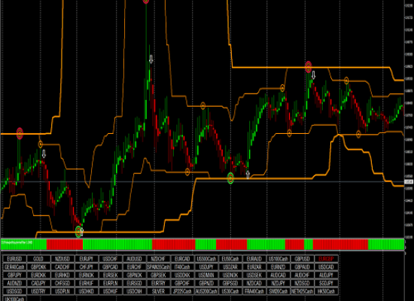Image resolution: width=414 pixels, height=301 pixels.
Task: Select the GER40Cash symbol button
Action: (x=14, y=267)
